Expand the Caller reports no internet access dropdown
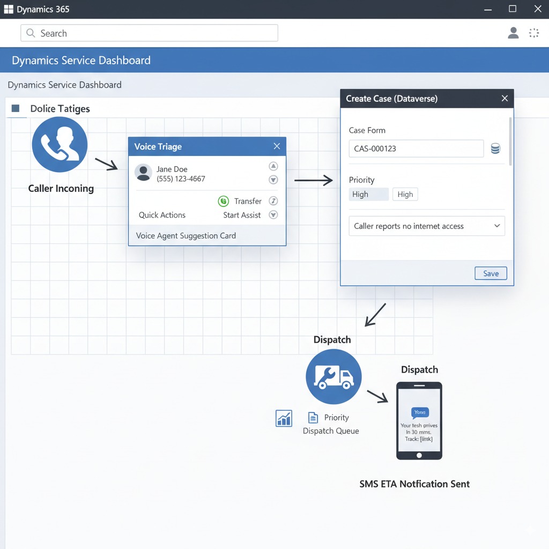 click(x=427, y=226)
